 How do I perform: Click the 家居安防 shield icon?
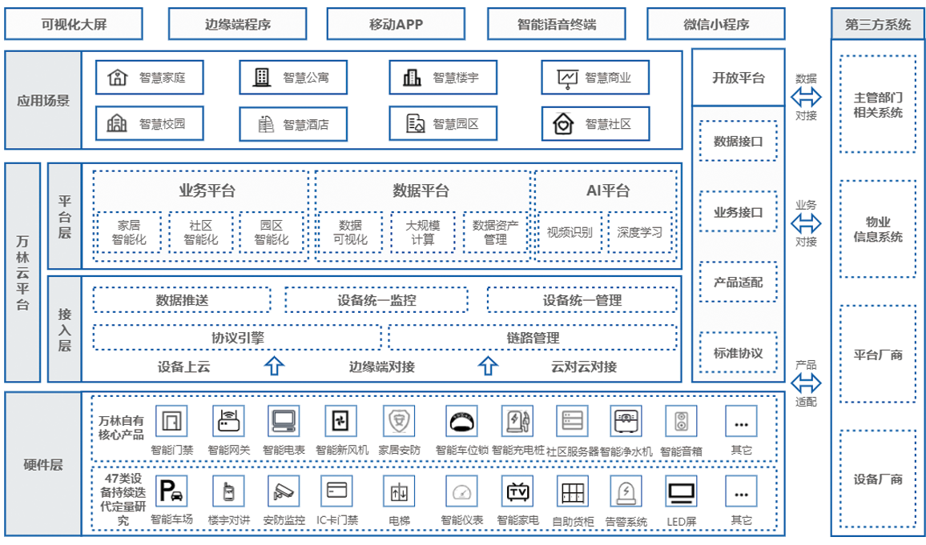coord(399,422)
